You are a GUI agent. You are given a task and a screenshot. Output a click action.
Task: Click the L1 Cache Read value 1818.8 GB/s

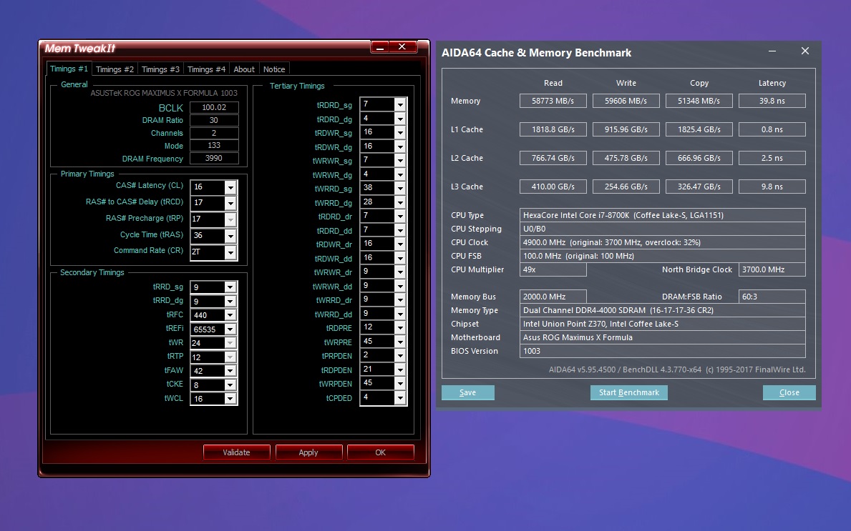553,129
